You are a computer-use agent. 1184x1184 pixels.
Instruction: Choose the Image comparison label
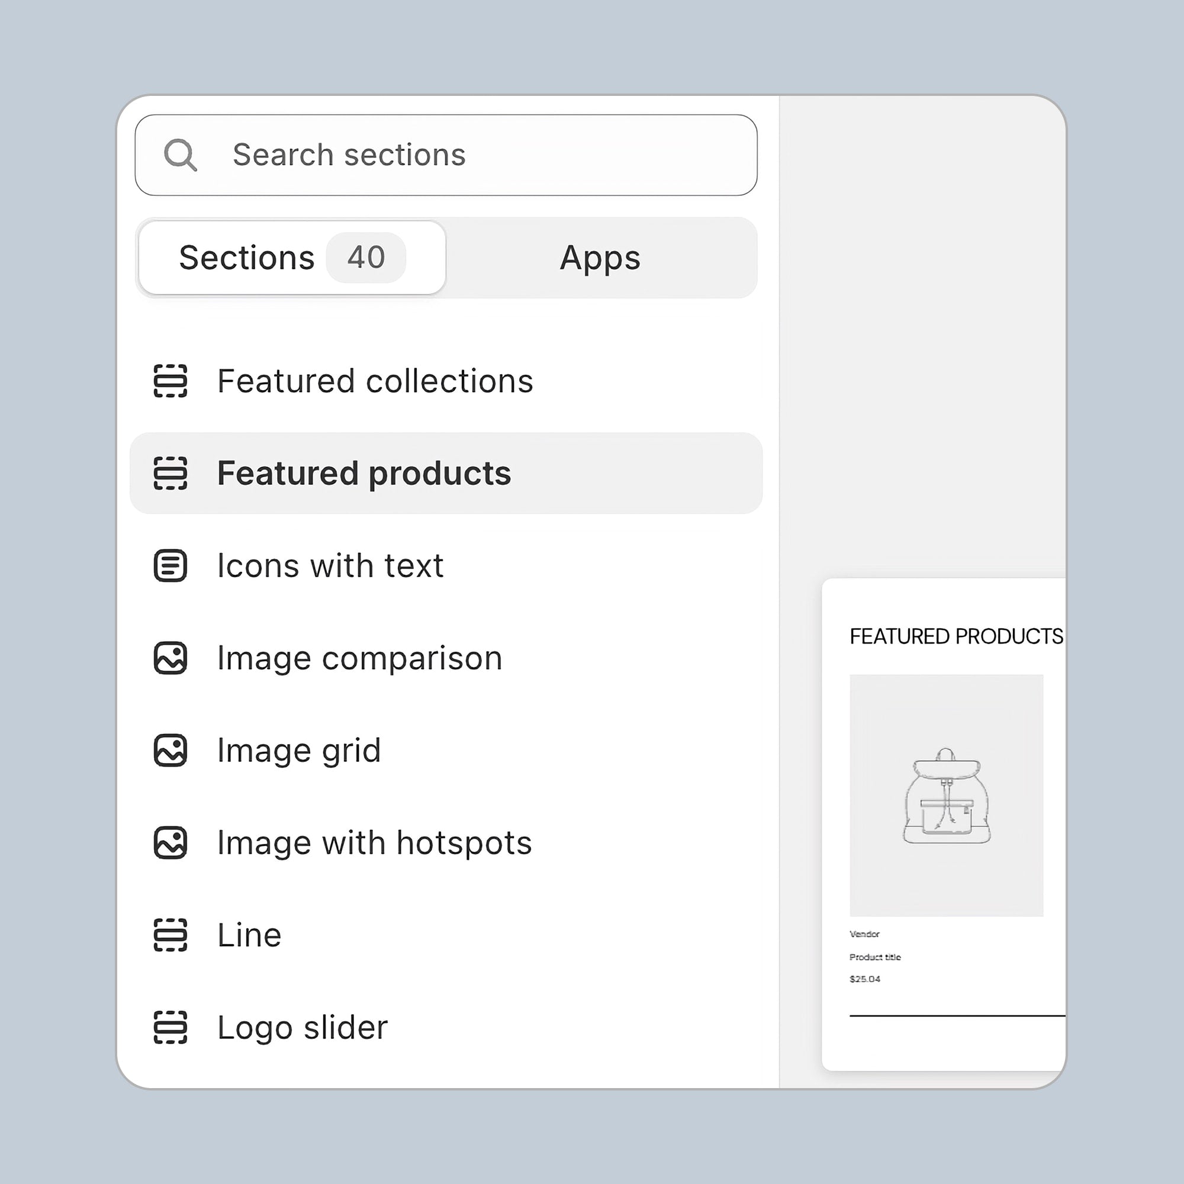pyautogui.click(x=360, y=658)
